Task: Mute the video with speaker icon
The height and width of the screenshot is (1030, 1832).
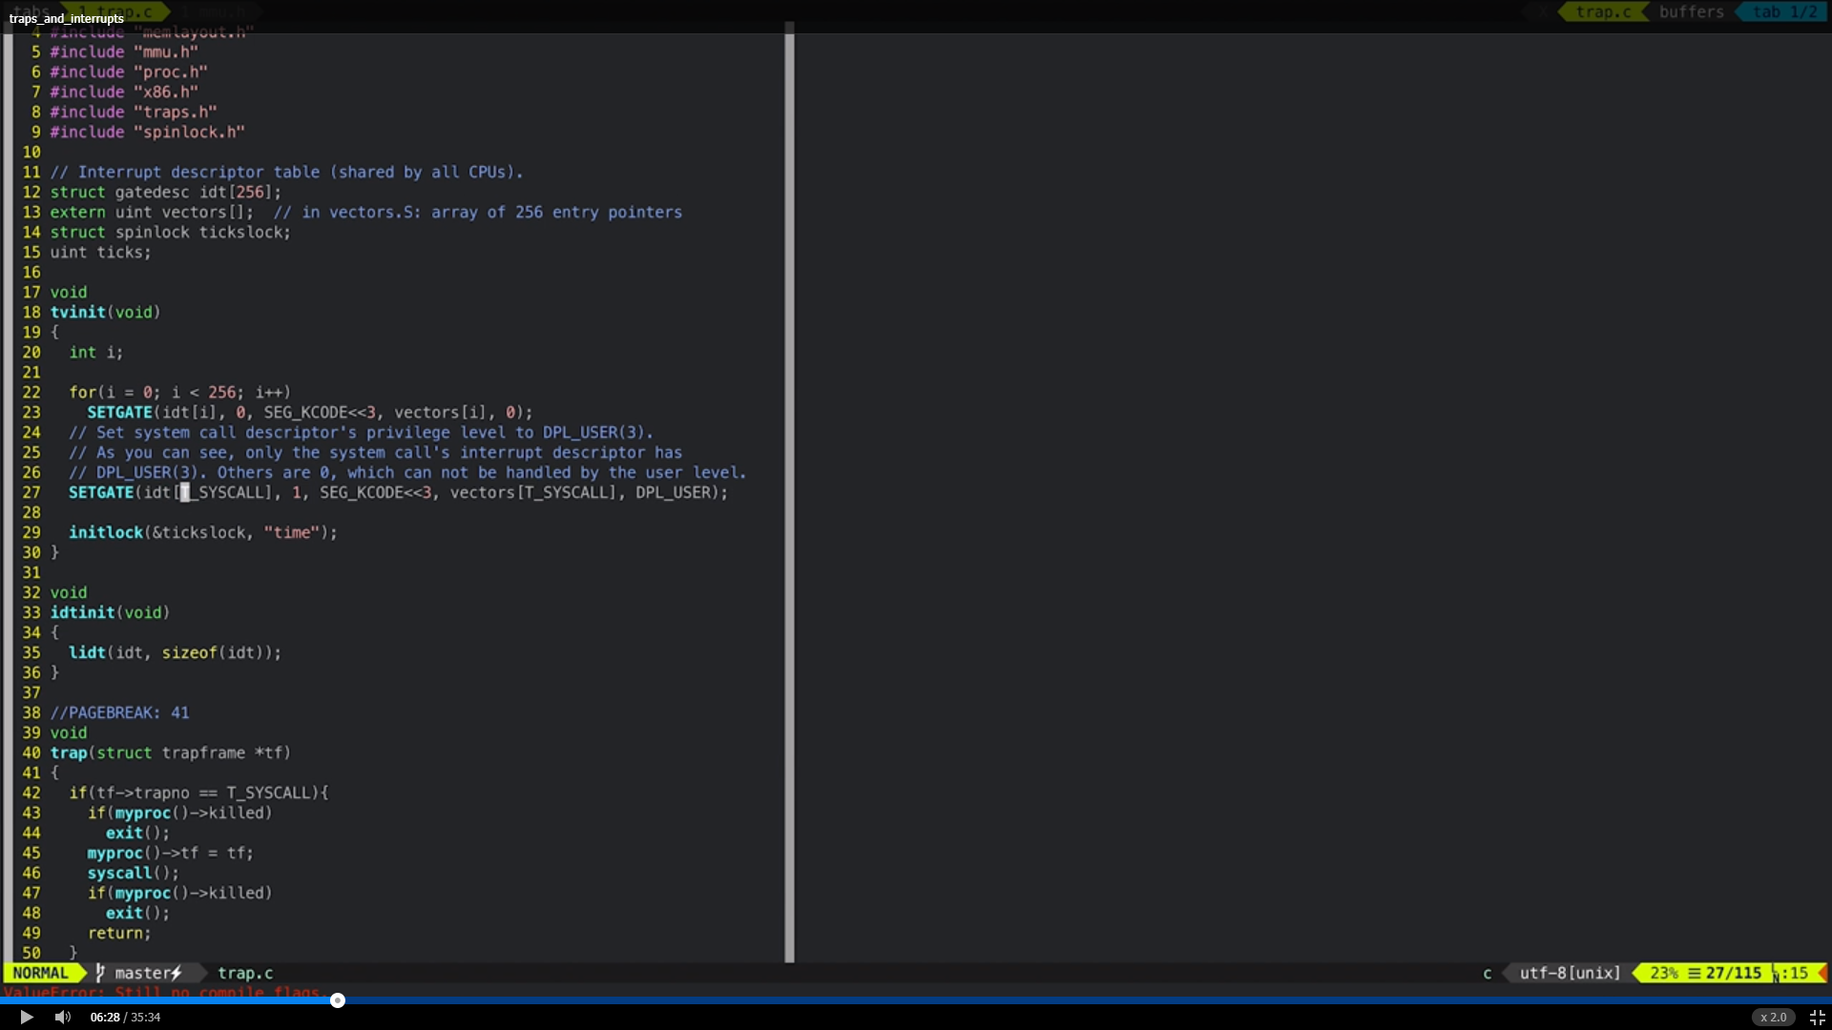Action: 63,1017
